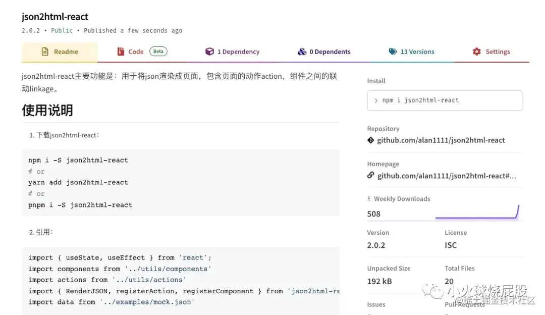Click the Public label under package name

62,31
